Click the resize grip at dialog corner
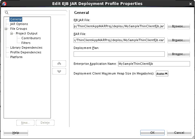195x139 pixels. tap(193, 137)
